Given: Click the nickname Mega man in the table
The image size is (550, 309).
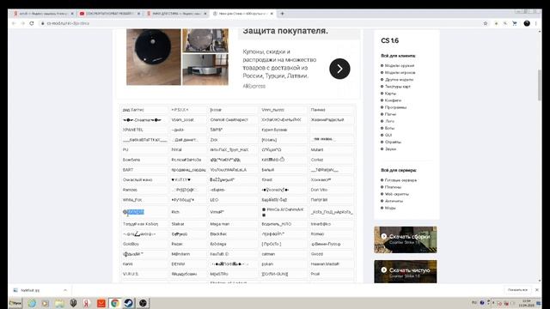Looking at the screenshot, I should click(x=220, y=224).
